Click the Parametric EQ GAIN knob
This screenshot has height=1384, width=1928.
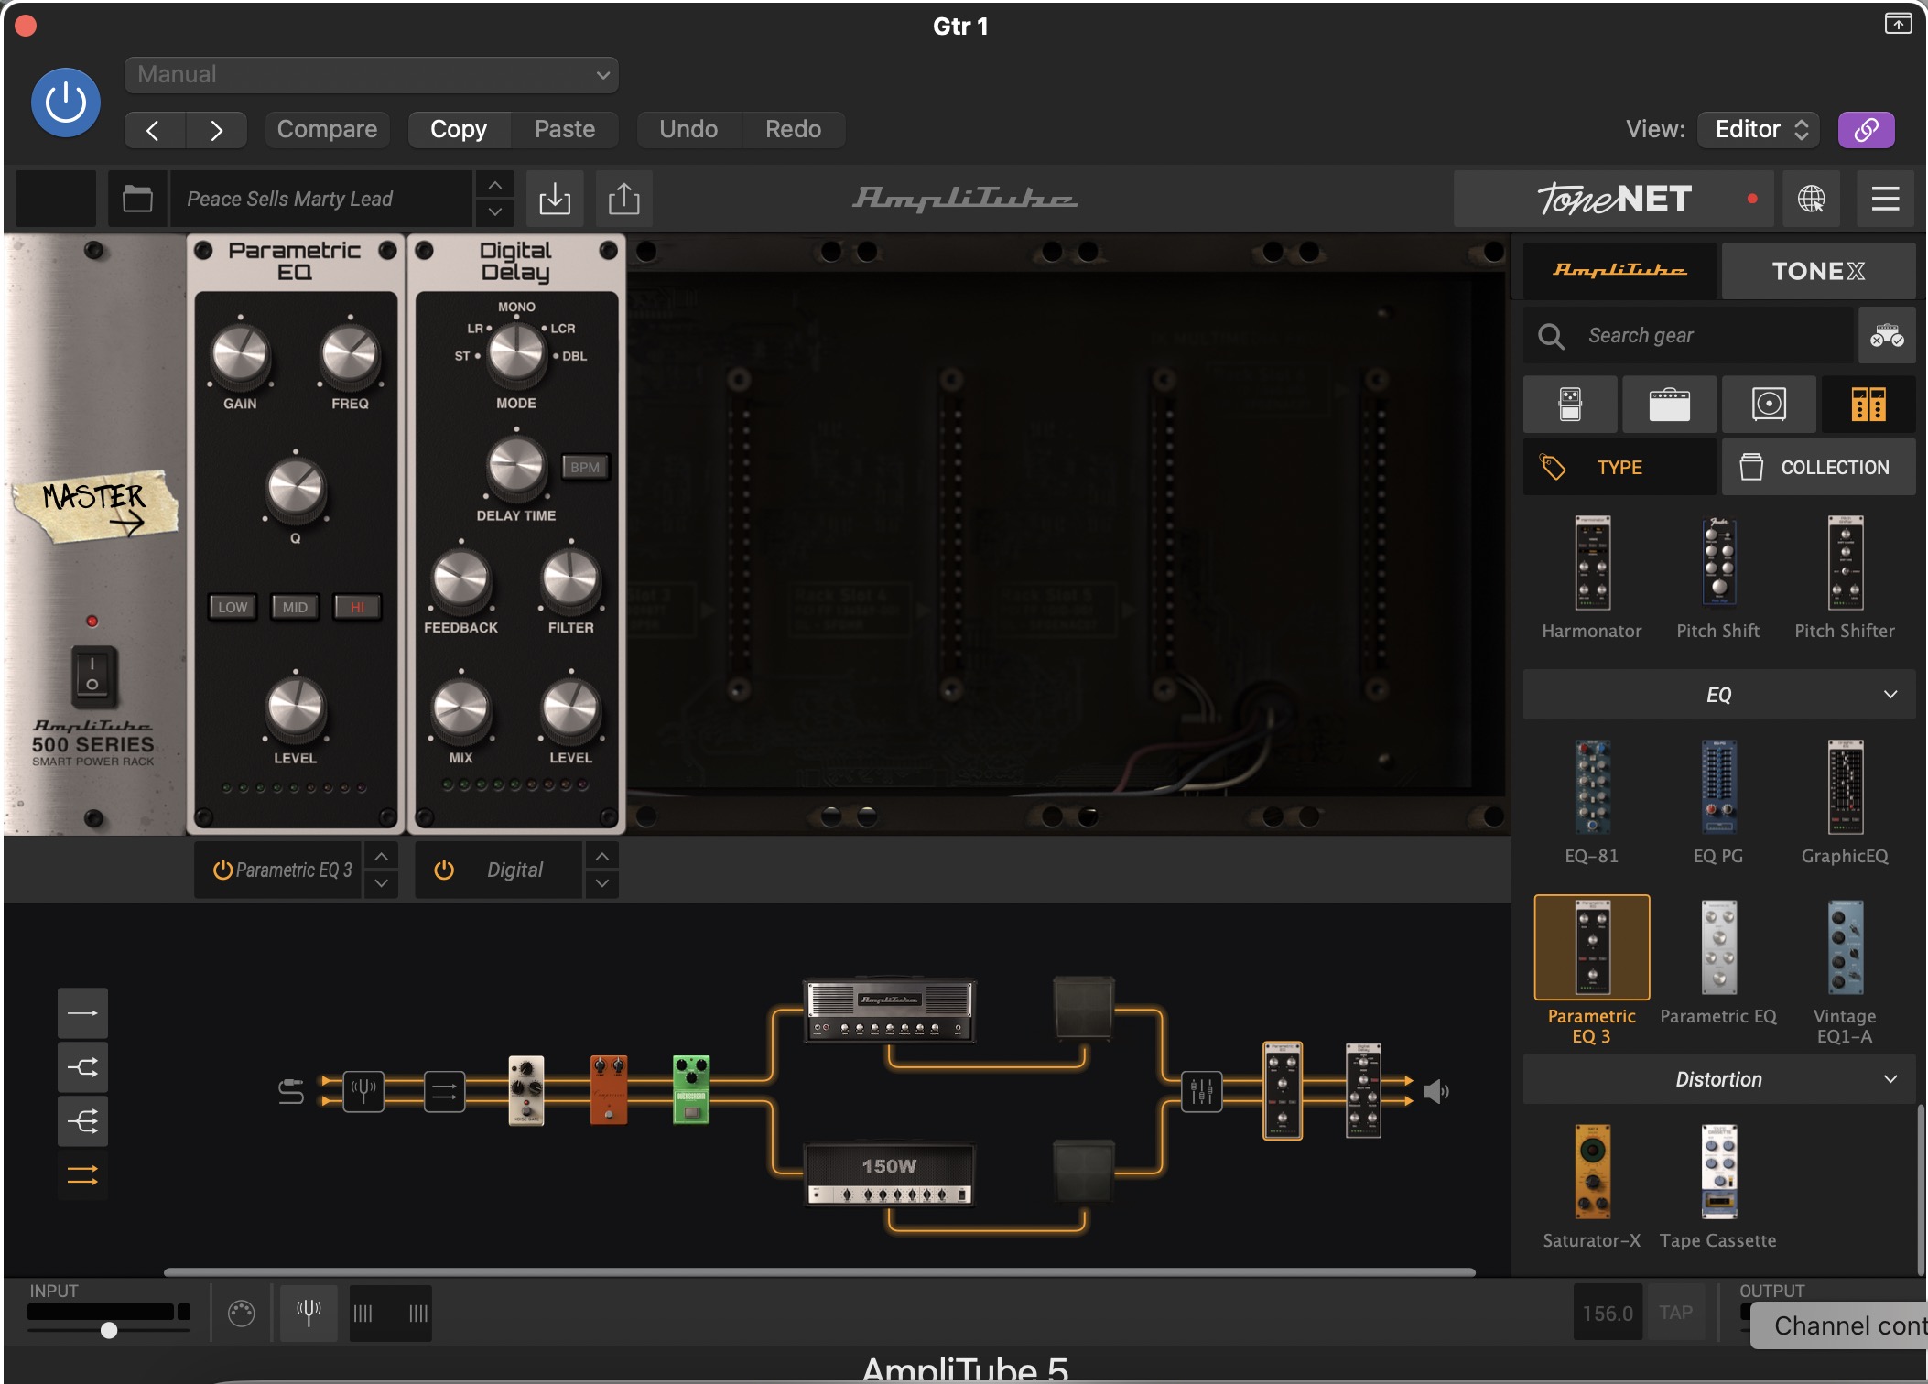[240, 354]
